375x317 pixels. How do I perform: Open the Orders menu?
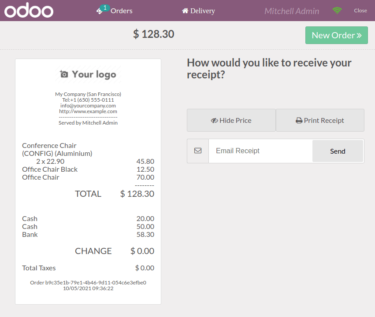point(114,11)
